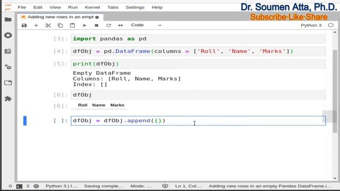
Task: Click 'Columns: [Roll, Name, Marks]' output line
Action: point(127,79)
